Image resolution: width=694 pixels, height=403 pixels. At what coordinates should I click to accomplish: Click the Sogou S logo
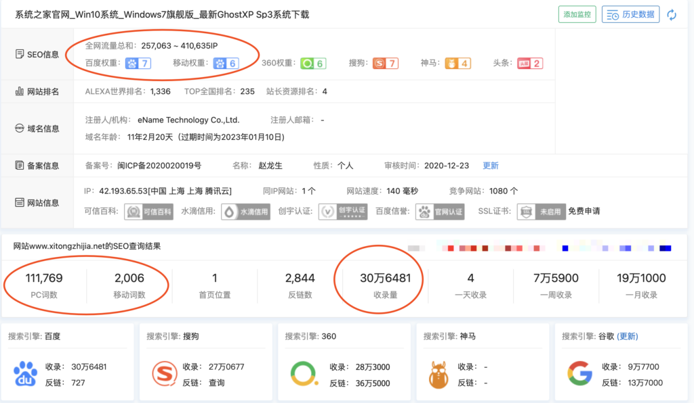click(x=165, y=373)
